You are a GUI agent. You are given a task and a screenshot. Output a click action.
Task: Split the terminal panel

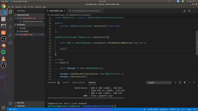180,83
